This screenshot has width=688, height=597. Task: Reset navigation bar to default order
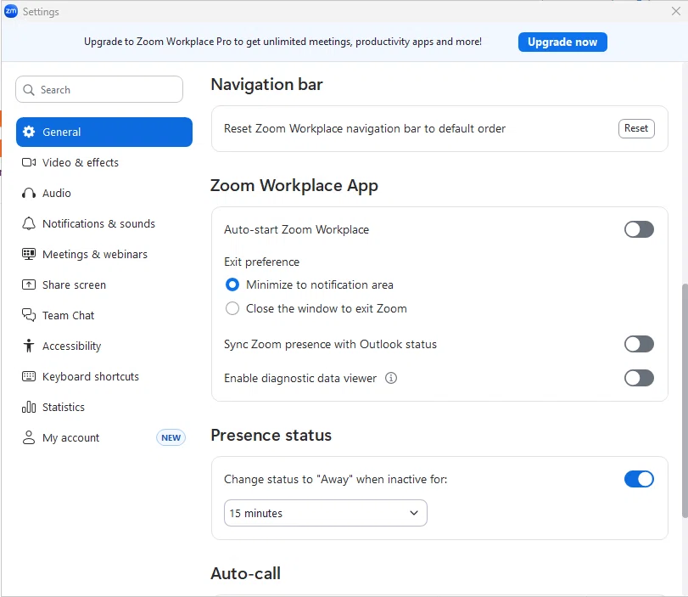[x=636, y=128]
